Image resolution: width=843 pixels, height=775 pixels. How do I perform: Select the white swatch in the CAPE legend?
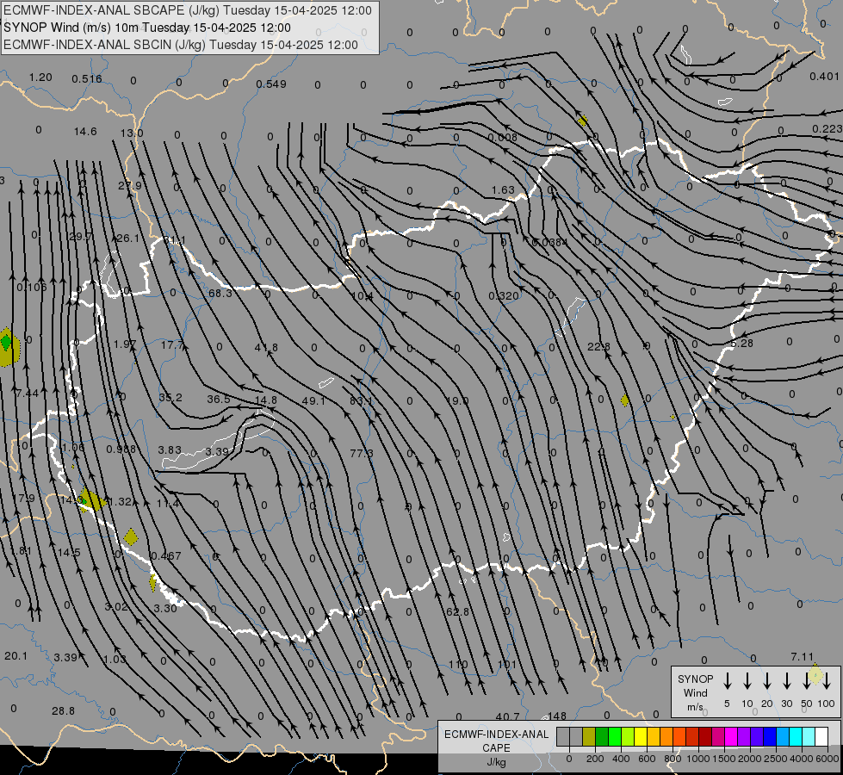821,737
